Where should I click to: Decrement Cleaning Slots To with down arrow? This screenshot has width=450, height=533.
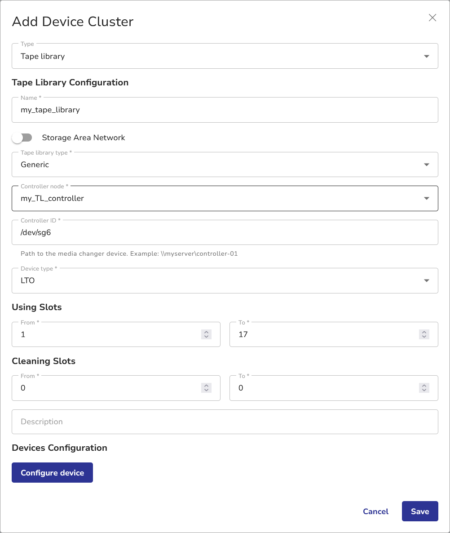[x=424, y=390]
